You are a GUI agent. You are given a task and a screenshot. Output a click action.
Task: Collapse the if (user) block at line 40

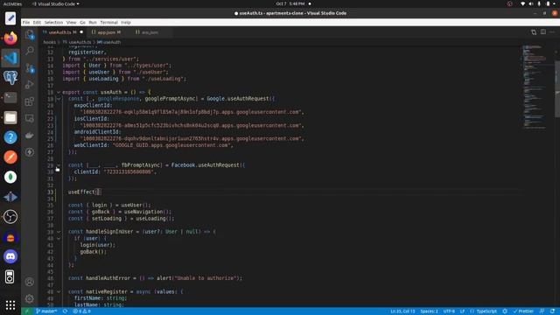[x=59, y=239]
